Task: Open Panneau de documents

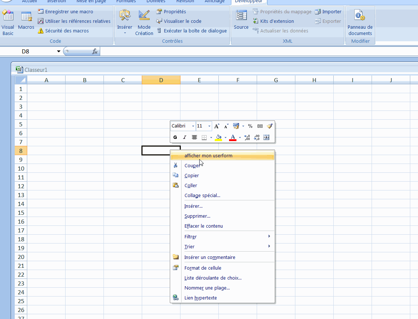Action: [x=360, y=23]
